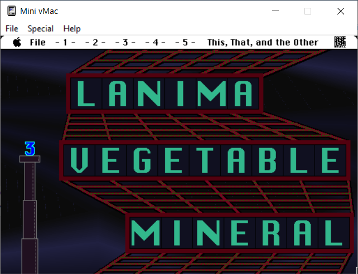
Task: Open the Apple menu in emulated Mac
Action: click(x=17, y=42)
